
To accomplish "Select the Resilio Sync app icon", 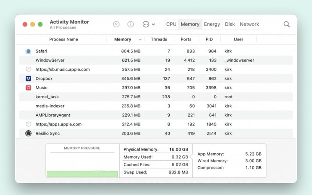I will (x=28, y=133).
